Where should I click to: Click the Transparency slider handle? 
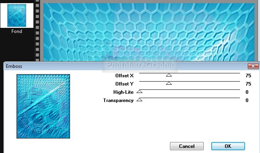click(140, 100)
